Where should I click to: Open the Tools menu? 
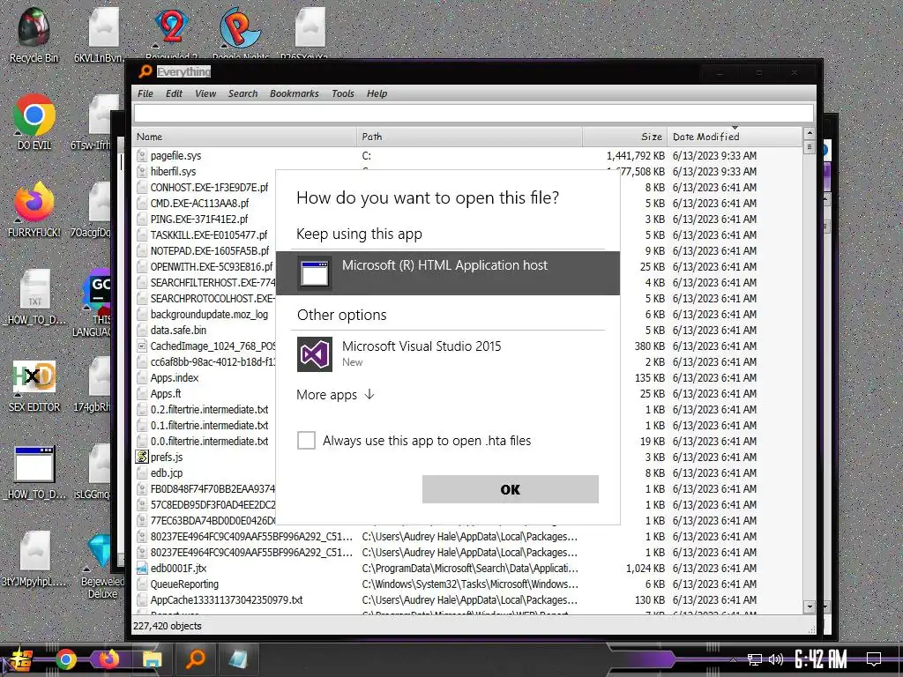(x=343, y=93)
